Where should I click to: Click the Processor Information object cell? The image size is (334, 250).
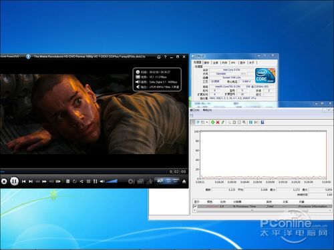(x=313, y=206)
